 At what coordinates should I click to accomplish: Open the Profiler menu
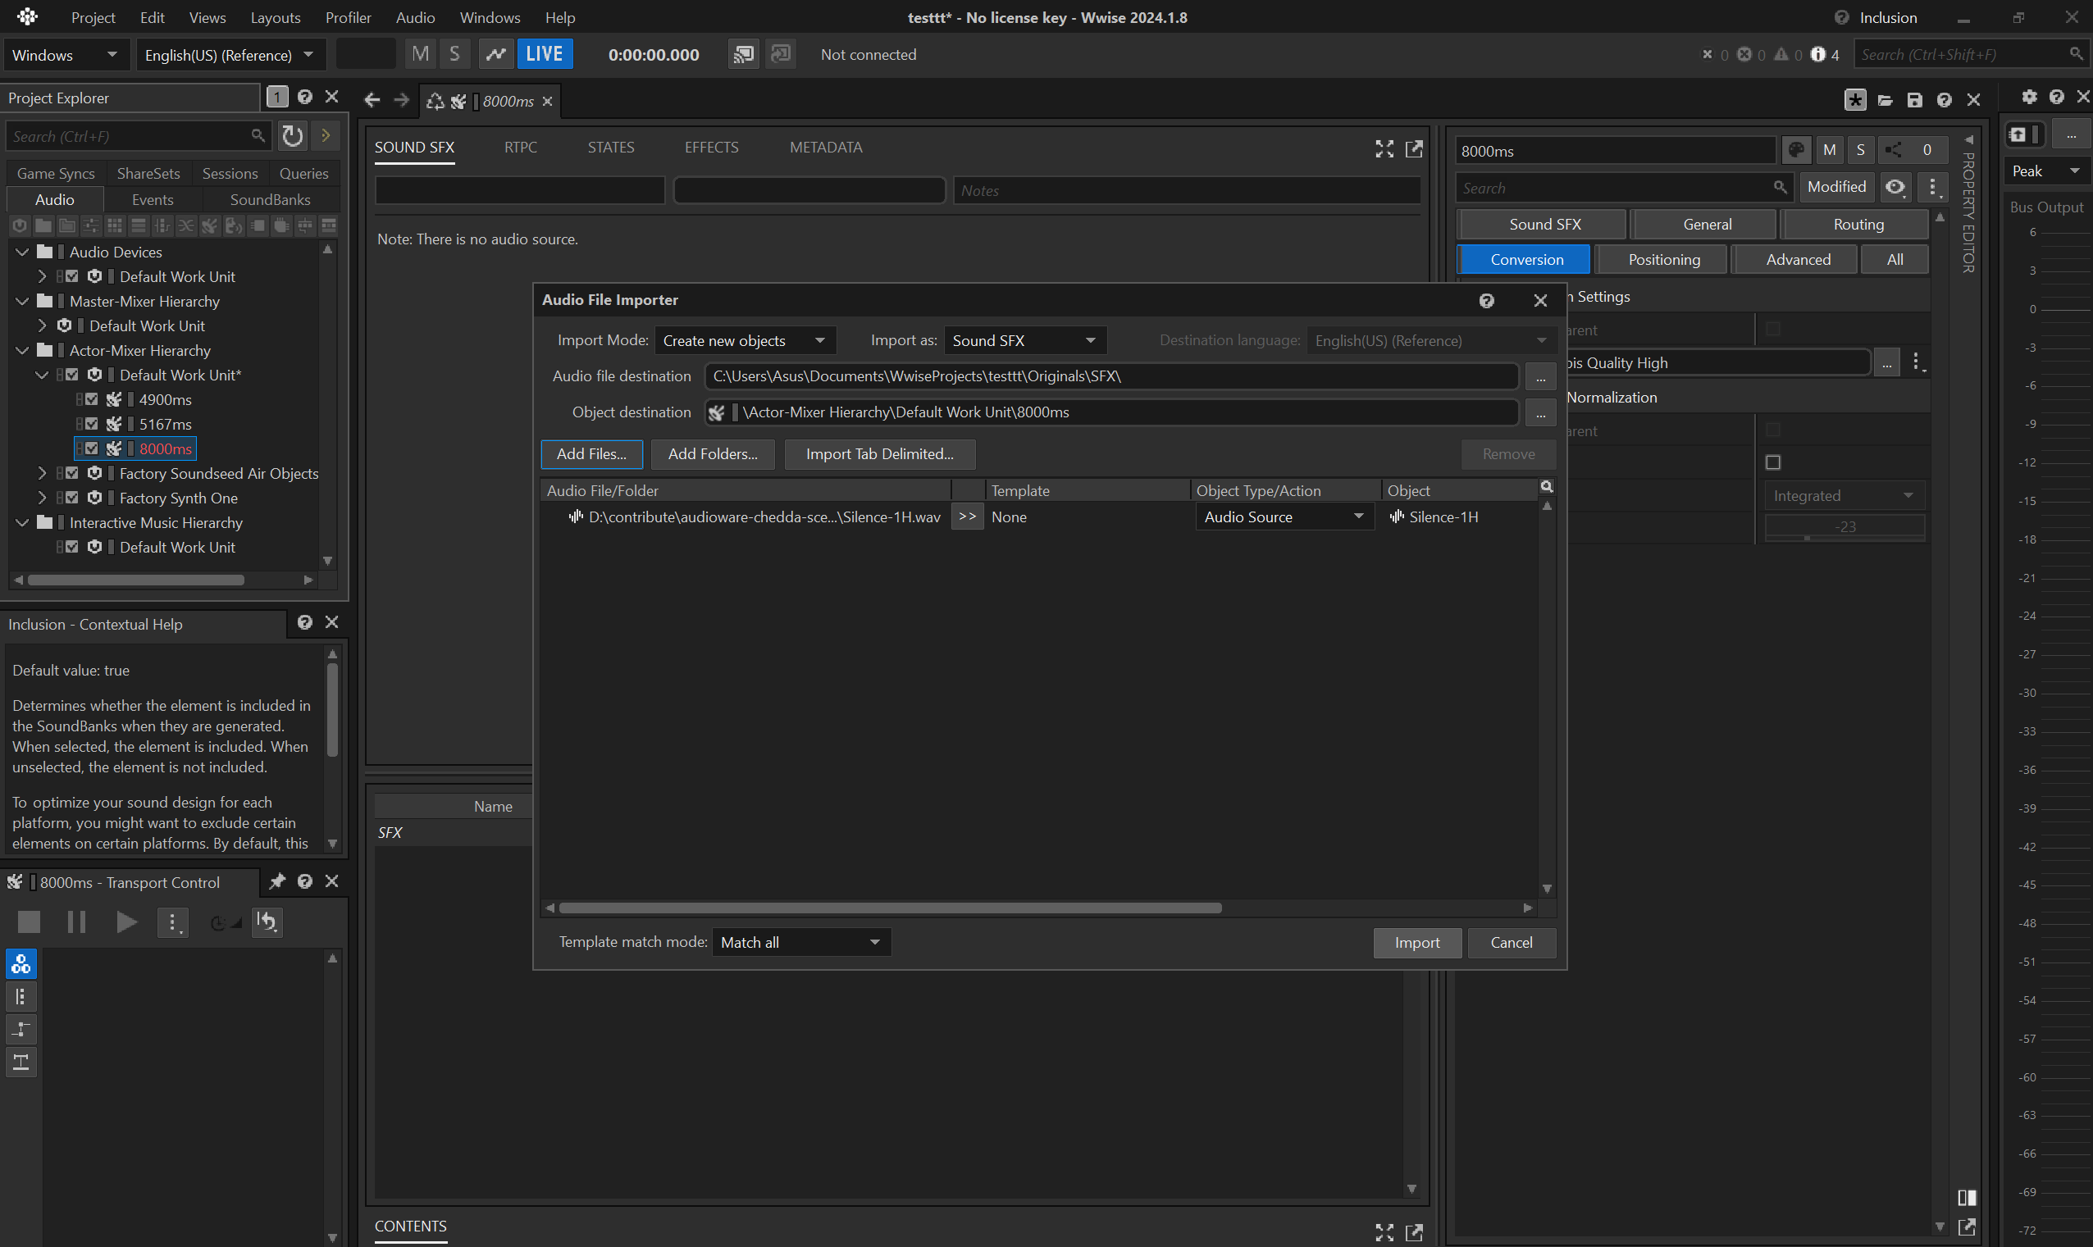[x=348, y=18]
